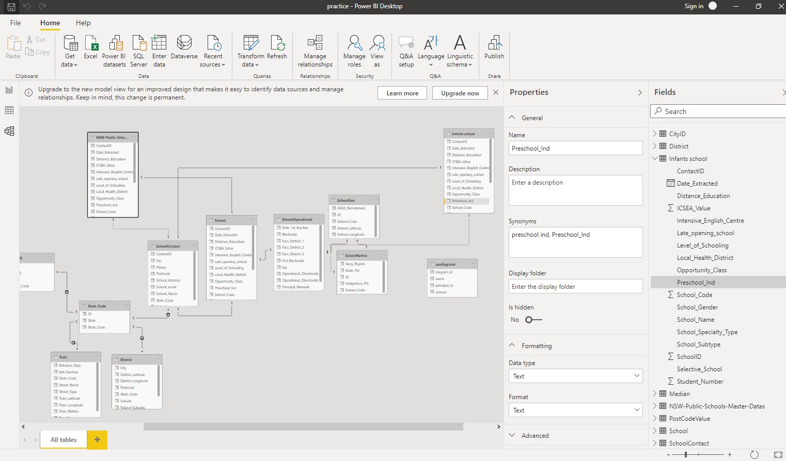Edit the Name field Preschool_Ind
The image size is (786, 461).
(x=575, y=148)
